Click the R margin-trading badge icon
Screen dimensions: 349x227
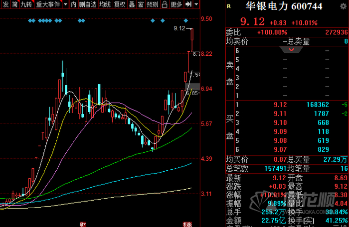[x=229, y=6]
